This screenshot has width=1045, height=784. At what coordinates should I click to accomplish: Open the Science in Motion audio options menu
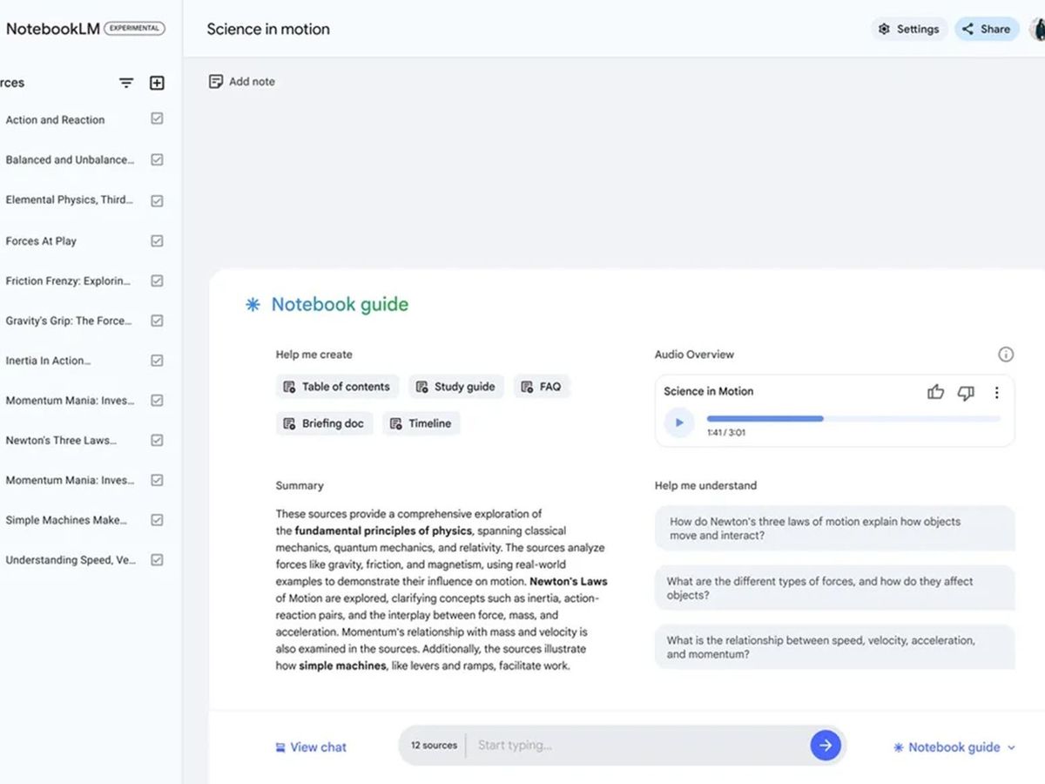pyautogui.click(x=996, y=393)
